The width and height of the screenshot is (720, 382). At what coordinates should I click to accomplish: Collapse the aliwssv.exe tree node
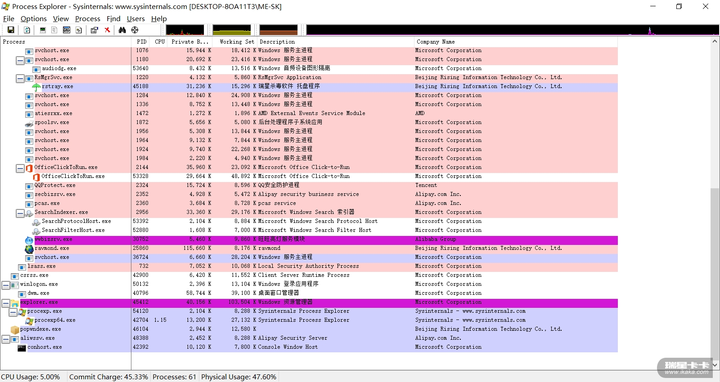6,339
